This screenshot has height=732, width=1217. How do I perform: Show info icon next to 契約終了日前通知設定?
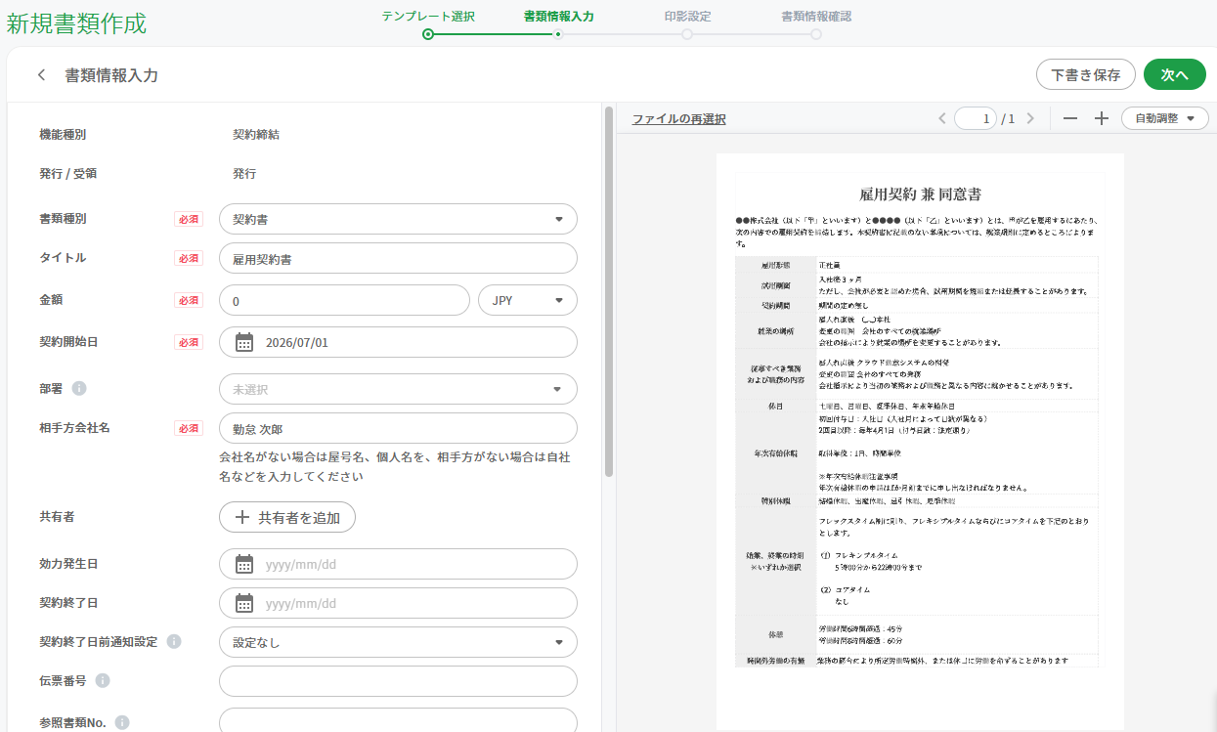(x=174, y=642)
